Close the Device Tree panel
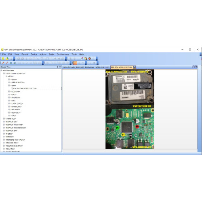This screenshot has width=202, height=202. pos(60,67)
